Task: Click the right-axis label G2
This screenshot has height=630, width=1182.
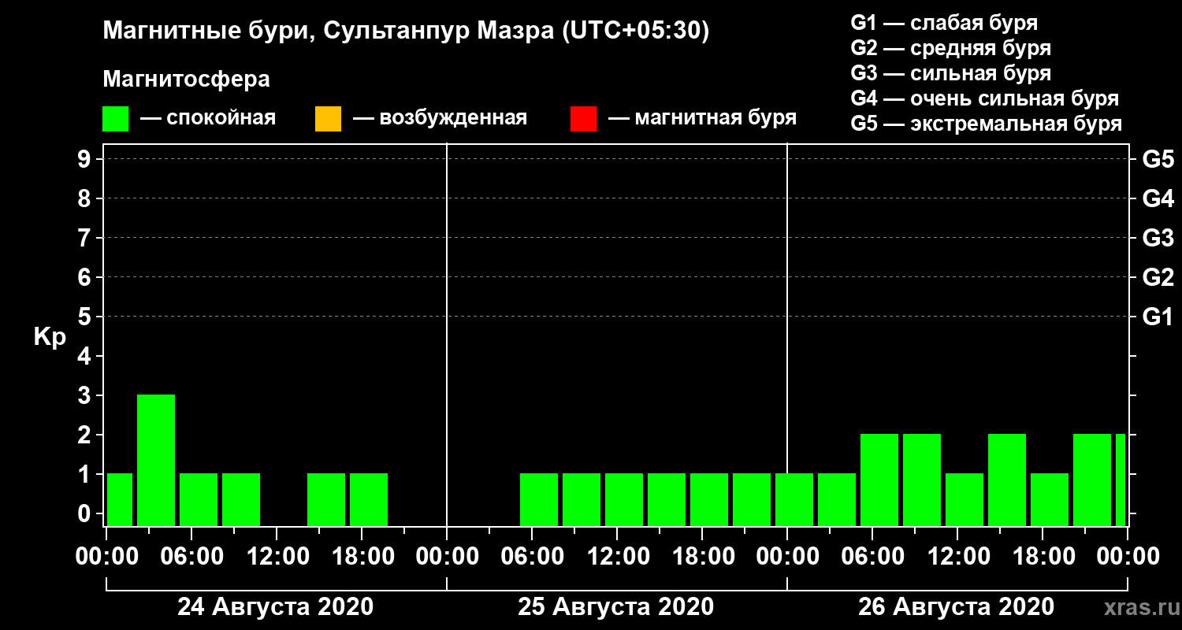Action: click(x=1158, y=277)
